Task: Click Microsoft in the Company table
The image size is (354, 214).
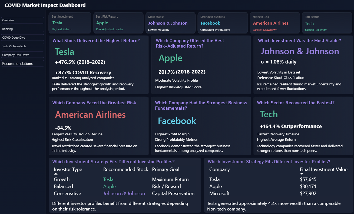Action: [219, 193]
